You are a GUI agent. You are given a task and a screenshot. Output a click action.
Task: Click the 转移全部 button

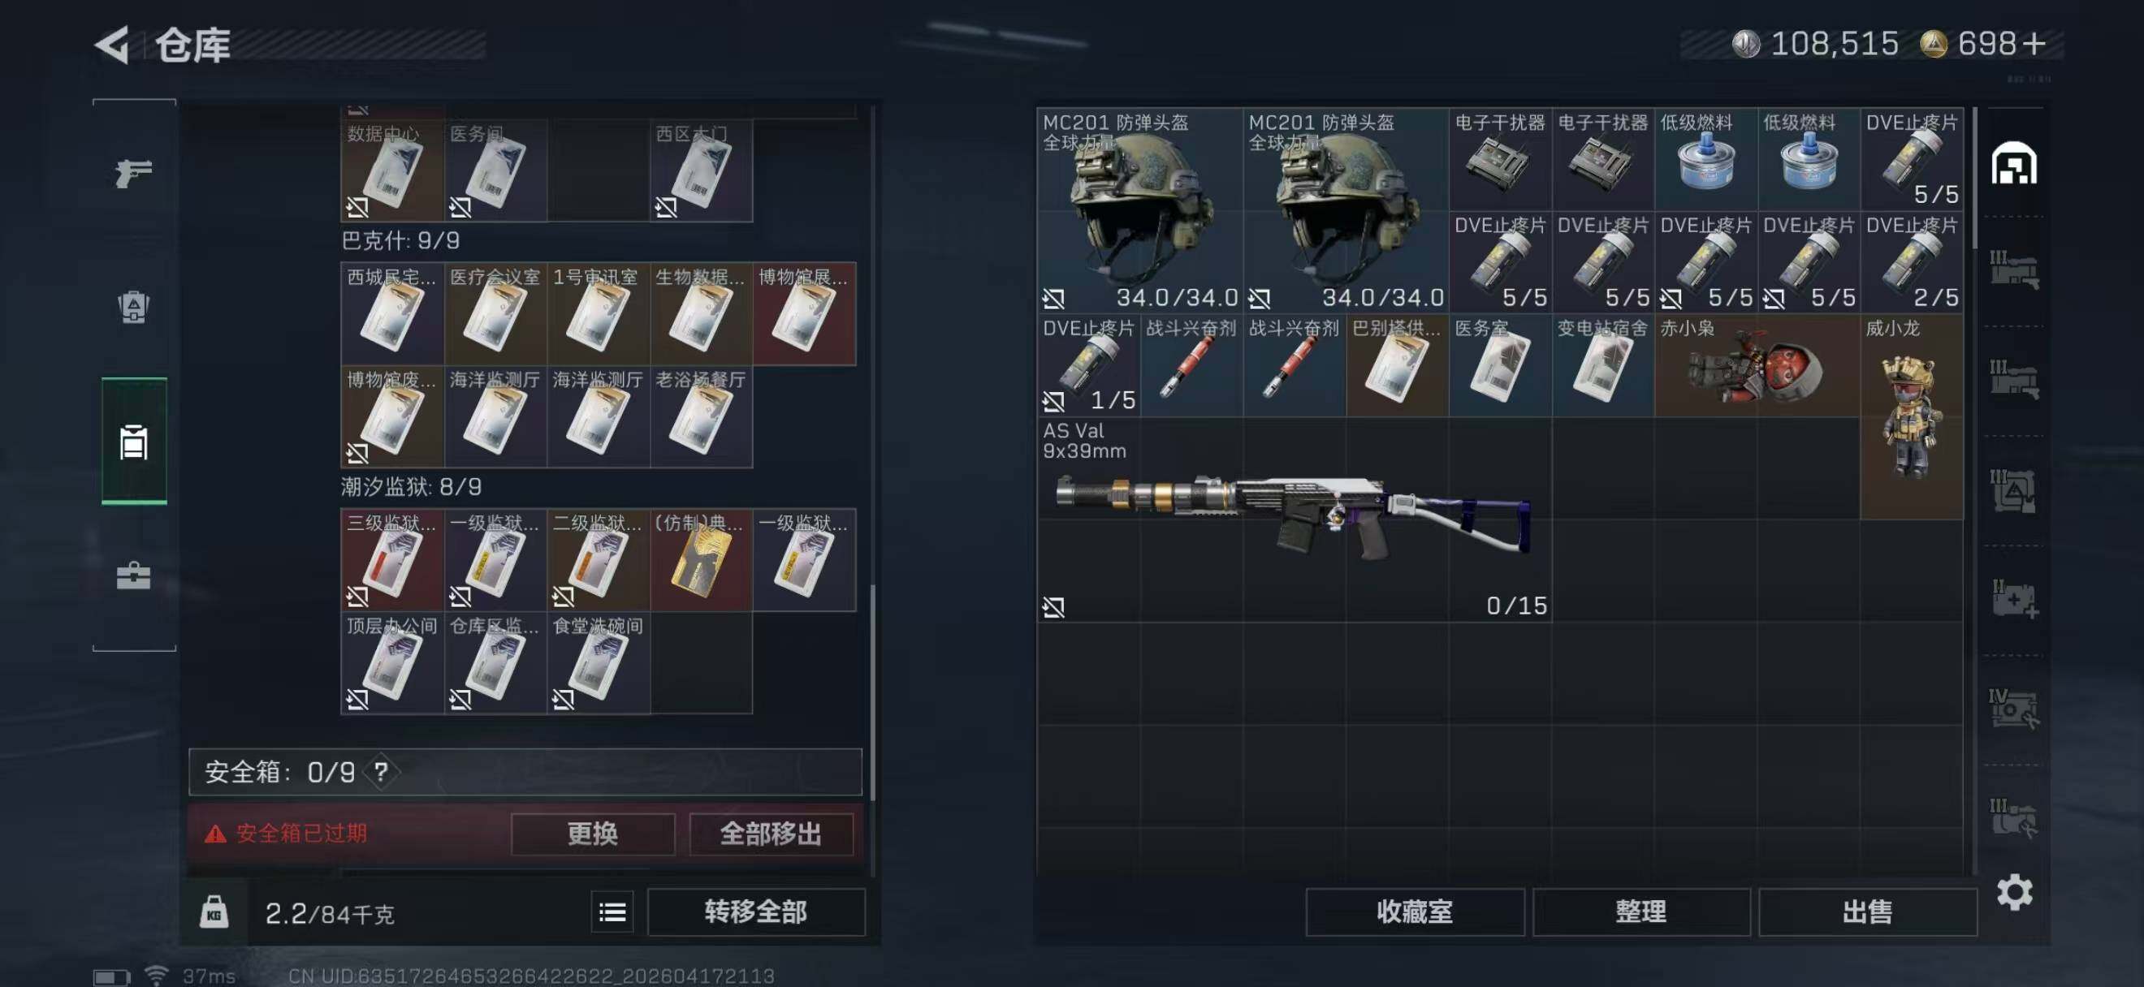[756, 912]
